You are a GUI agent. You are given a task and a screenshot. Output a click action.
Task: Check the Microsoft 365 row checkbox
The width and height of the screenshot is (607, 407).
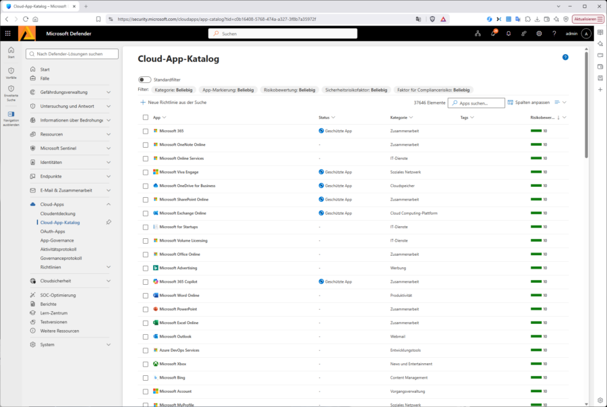[146, 131]
